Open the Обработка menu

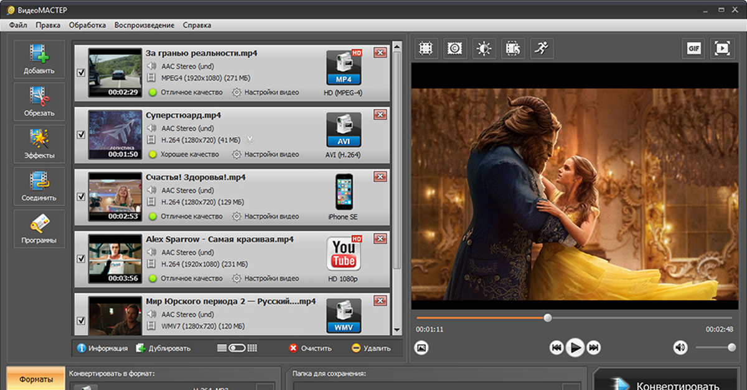(87, 25)
